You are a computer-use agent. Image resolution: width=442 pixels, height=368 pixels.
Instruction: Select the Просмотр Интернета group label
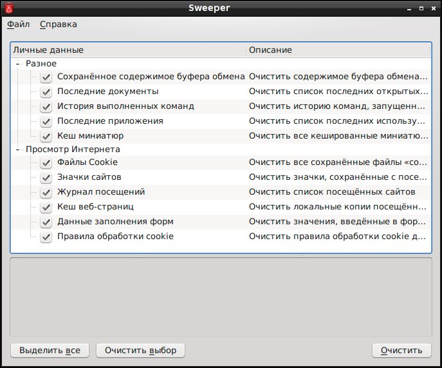[x=73, y=150]
